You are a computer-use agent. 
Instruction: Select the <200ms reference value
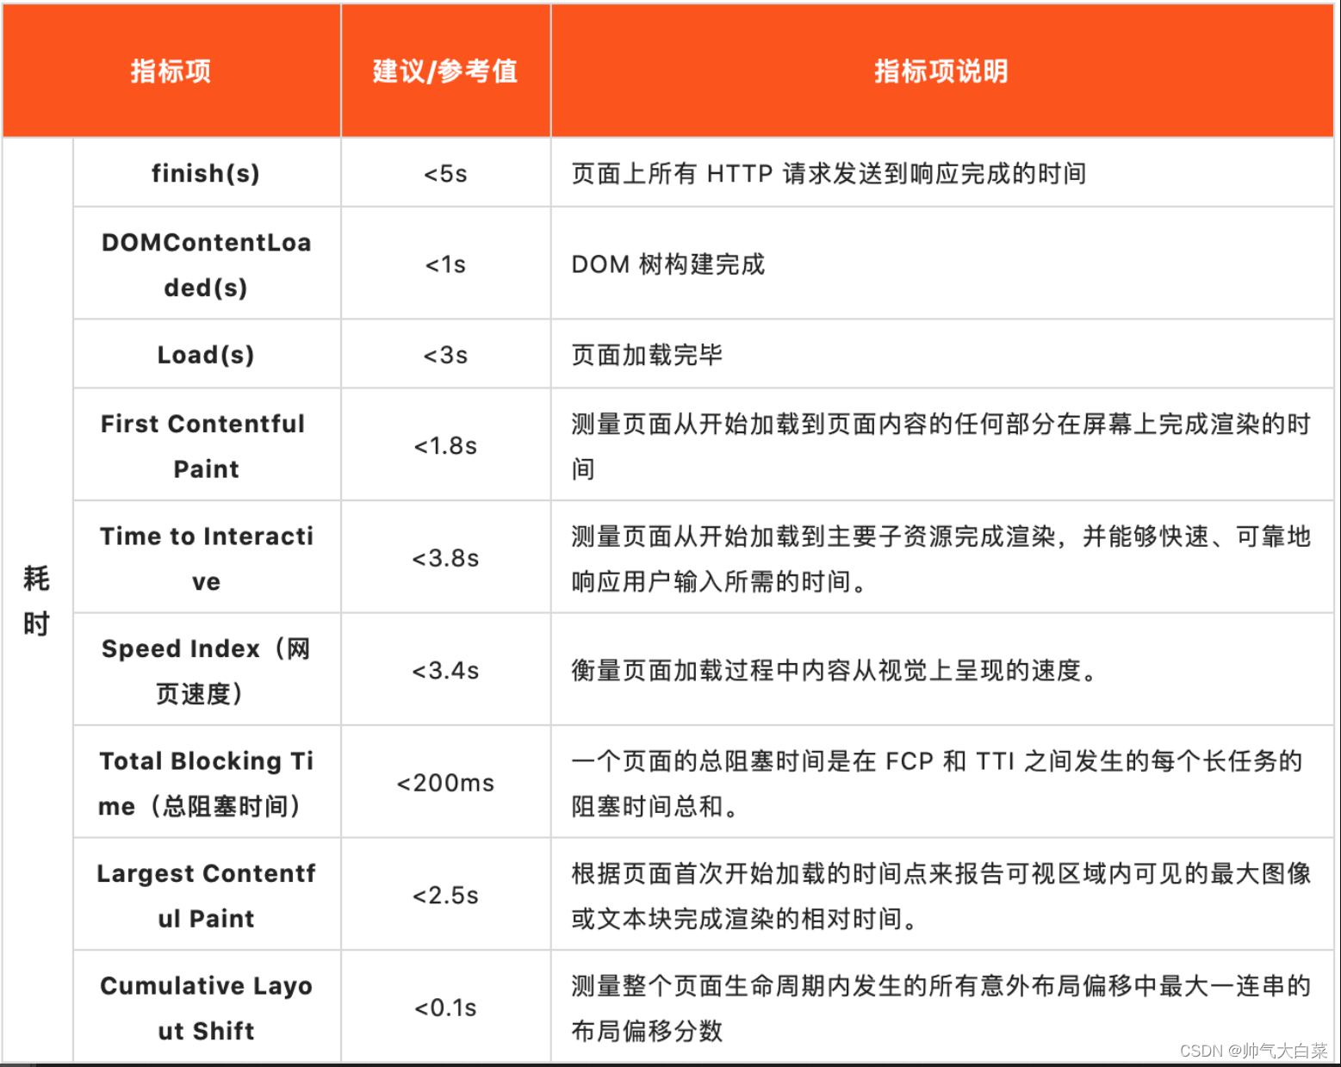(445, 783)
